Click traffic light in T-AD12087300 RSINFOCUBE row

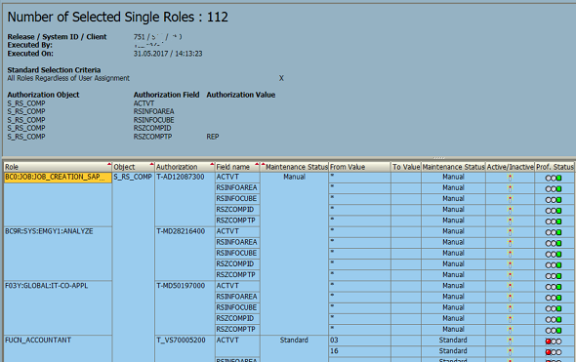554,200
